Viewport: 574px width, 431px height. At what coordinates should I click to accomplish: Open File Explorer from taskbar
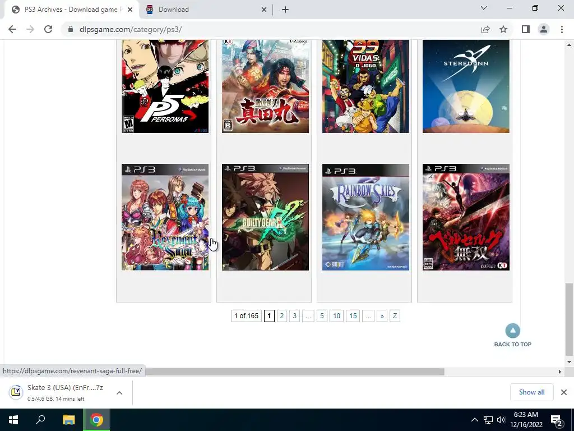coord(68,420)
